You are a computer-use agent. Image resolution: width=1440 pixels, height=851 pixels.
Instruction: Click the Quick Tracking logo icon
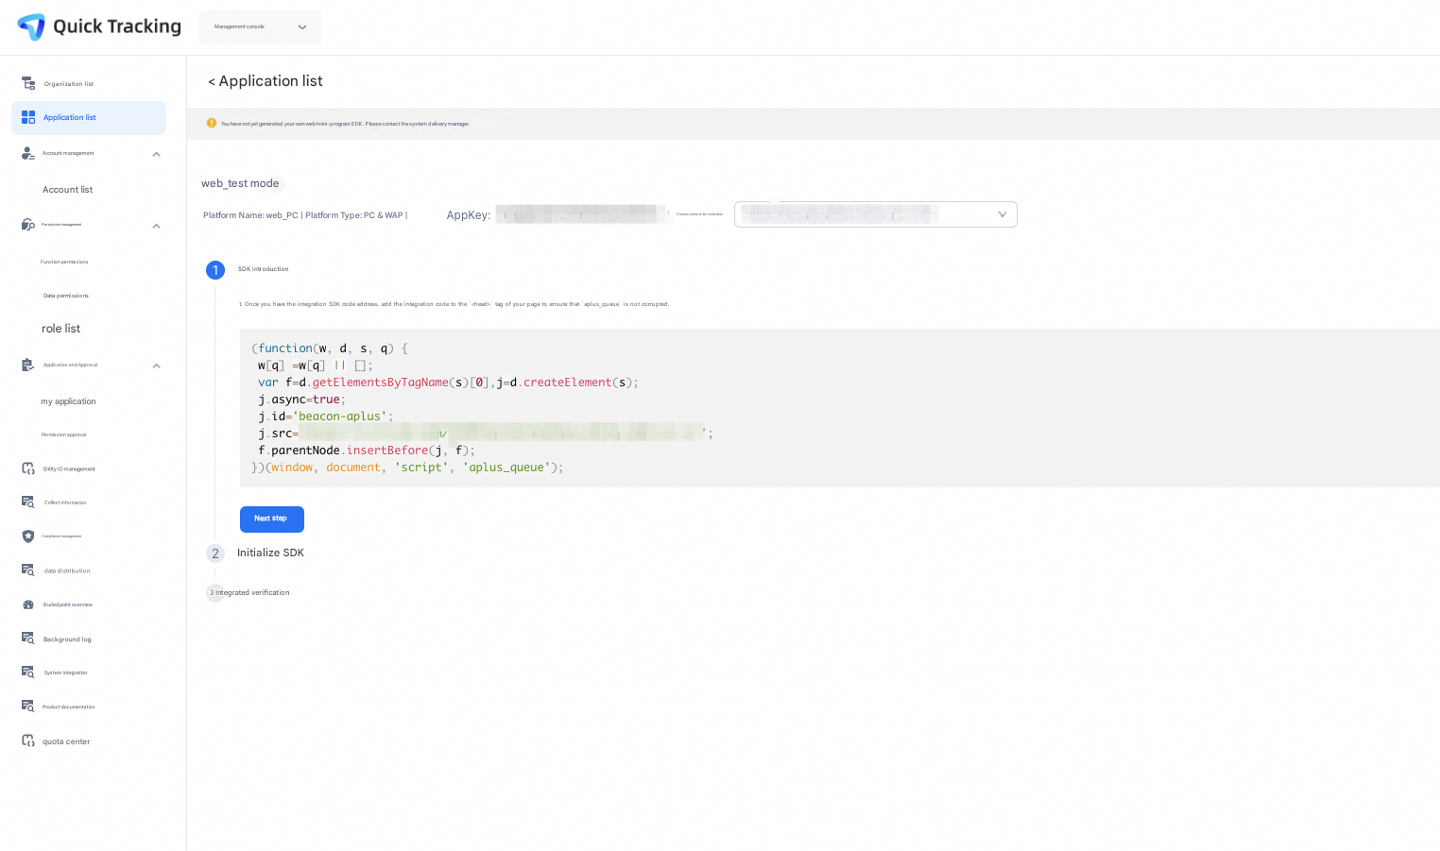[x=31, y=26]
